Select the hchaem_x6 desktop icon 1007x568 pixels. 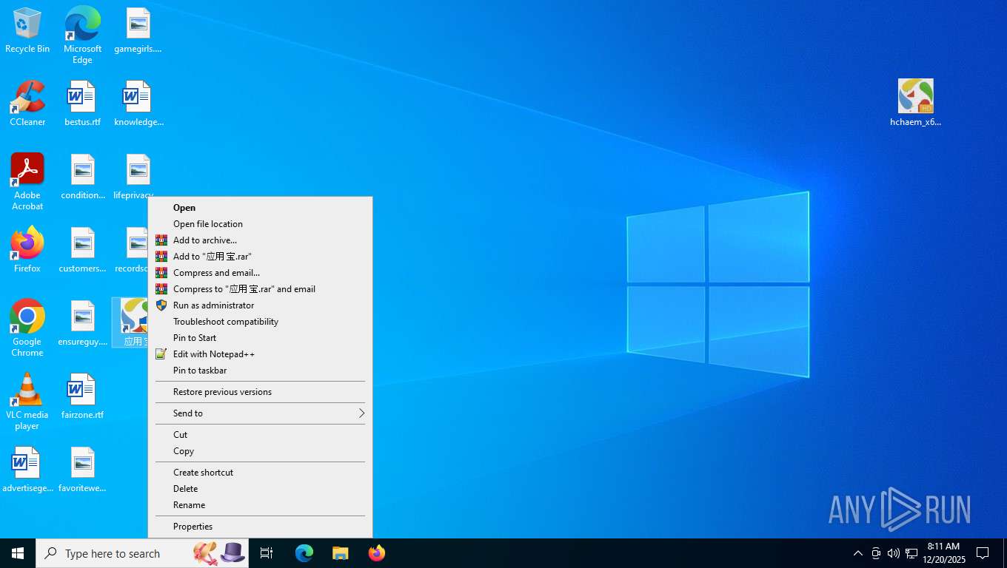click(916, 104)
